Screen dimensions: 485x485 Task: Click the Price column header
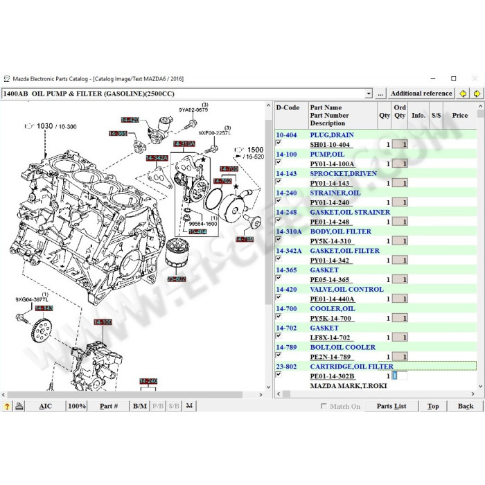459,116
